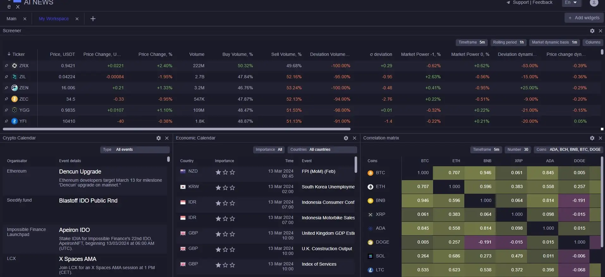The height and width of the screenshot is (277, 605).
Task: Open Correlation matrix settings gear
Action: 592,138
